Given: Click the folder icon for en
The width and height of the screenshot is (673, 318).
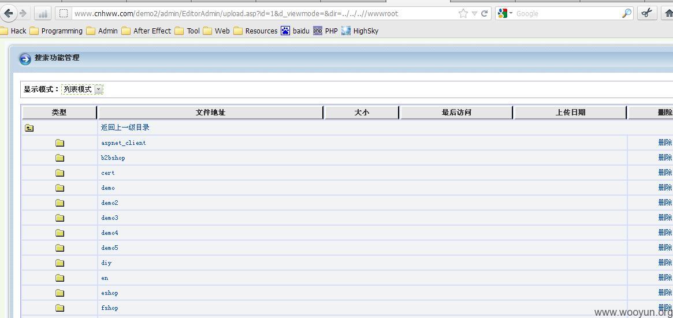Looking at the screenshot, I should (x=60, y=278).
